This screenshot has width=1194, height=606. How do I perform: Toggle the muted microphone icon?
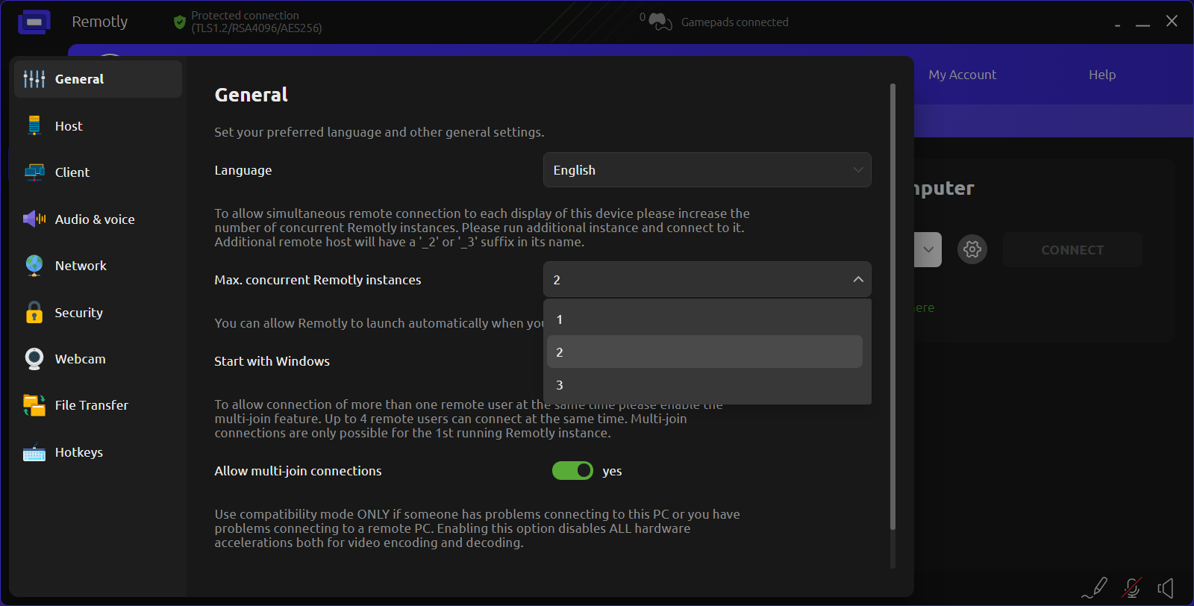point(1132,588)
